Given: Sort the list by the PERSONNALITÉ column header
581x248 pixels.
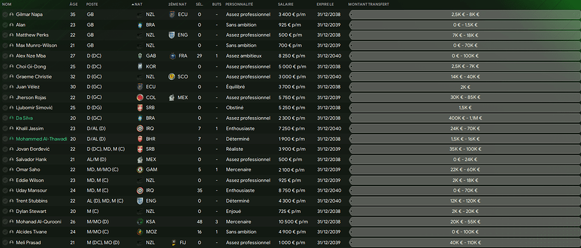Looking at the screenshot, I should pyautogui.click(x=239, y=4).
